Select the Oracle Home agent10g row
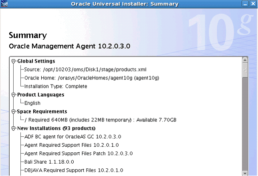The width and height of the screenshot is (258, 176). (92, 78)
